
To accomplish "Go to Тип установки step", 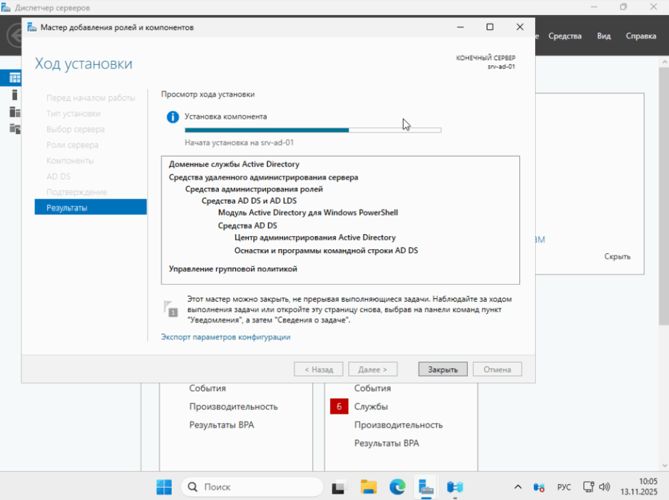I will click(x=73, y=114).
